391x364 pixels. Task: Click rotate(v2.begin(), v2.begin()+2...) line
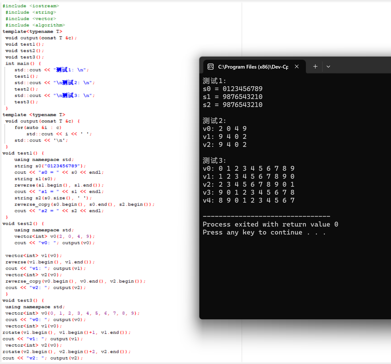67,352
